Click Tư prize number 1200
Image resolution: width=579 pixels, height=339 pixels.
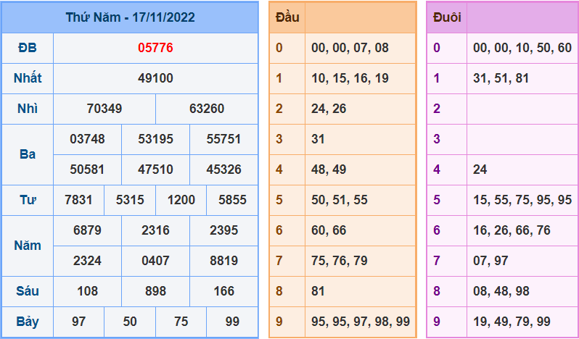[181, 200]
